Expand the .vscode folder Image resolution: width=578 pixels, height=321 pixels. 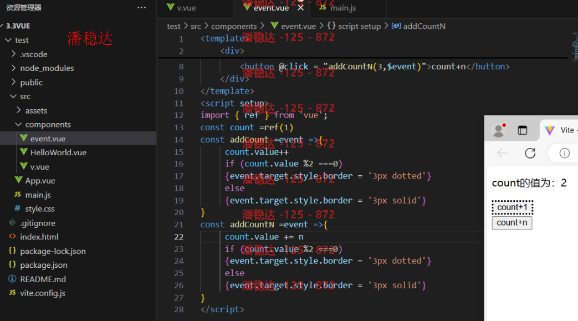(13, 54)
